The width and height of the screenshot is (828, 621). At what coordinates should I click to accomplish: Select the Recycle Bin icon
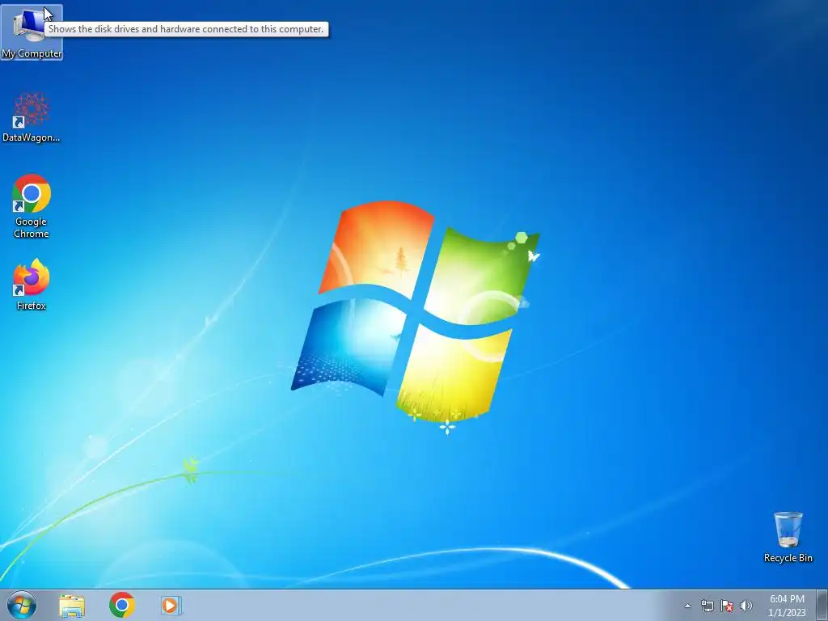coord(788,537)
